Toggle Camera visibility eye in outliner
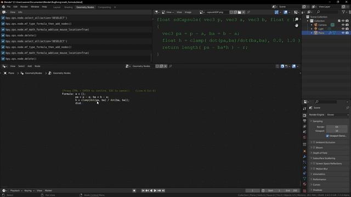 [343, 25]
